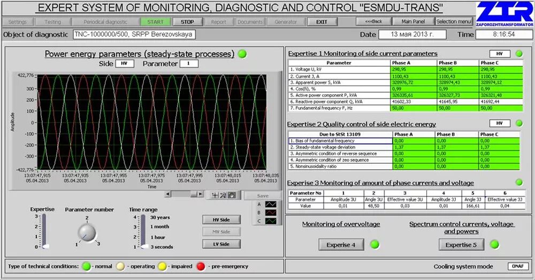The width and height of the screenshot is (535, 280).
Task: Click the '3 seconds' time range label
Action: [x=162, y=247]
